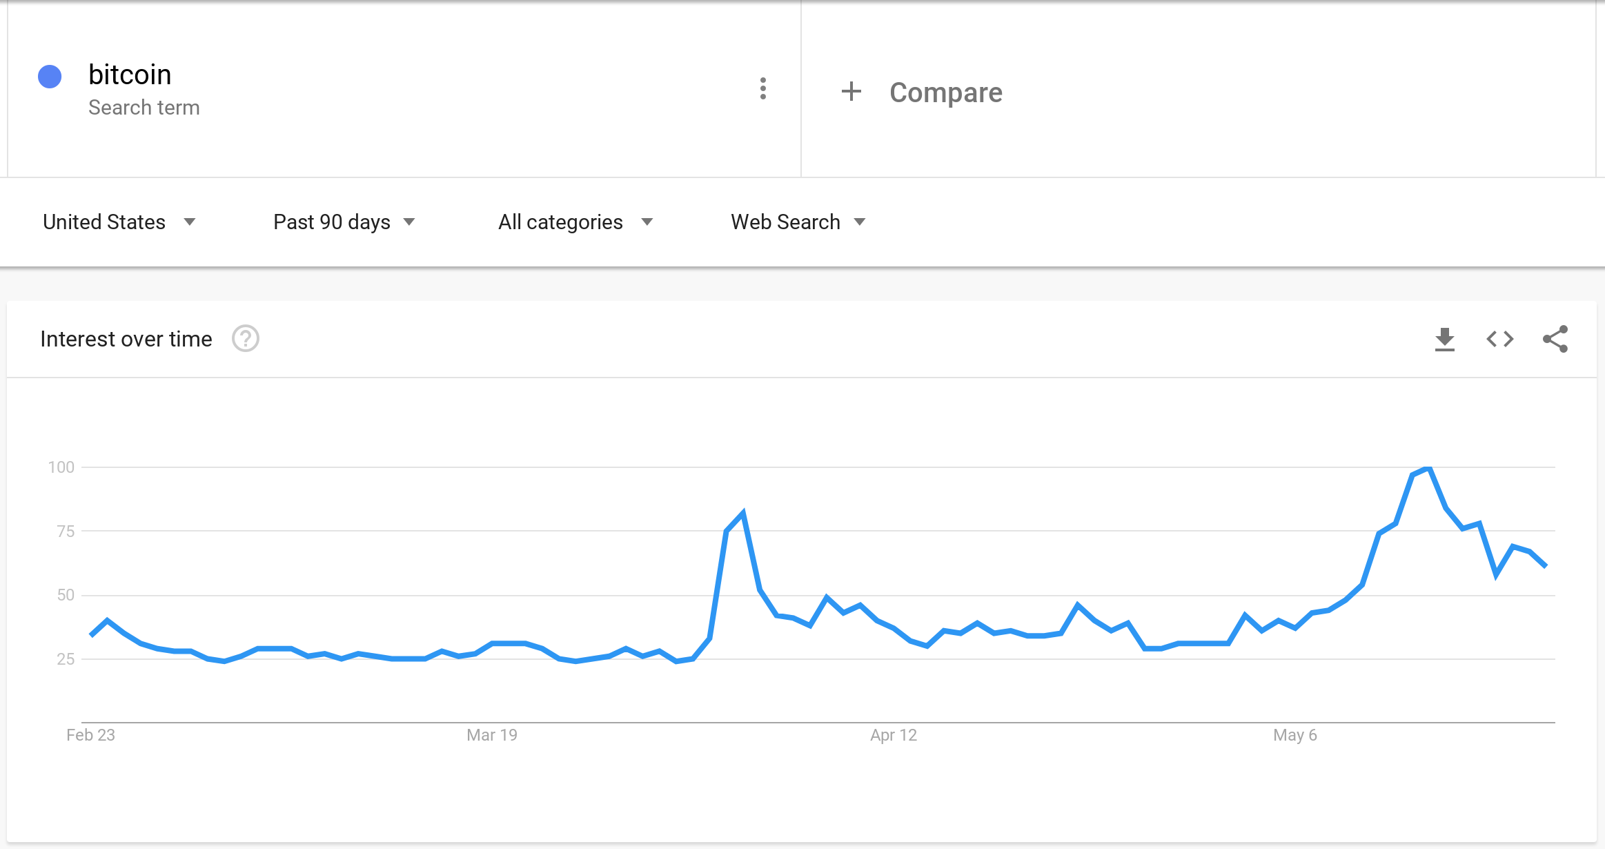
Task: Open the embed code icon
Action: pyautogui.click(x=1499, y=339)
